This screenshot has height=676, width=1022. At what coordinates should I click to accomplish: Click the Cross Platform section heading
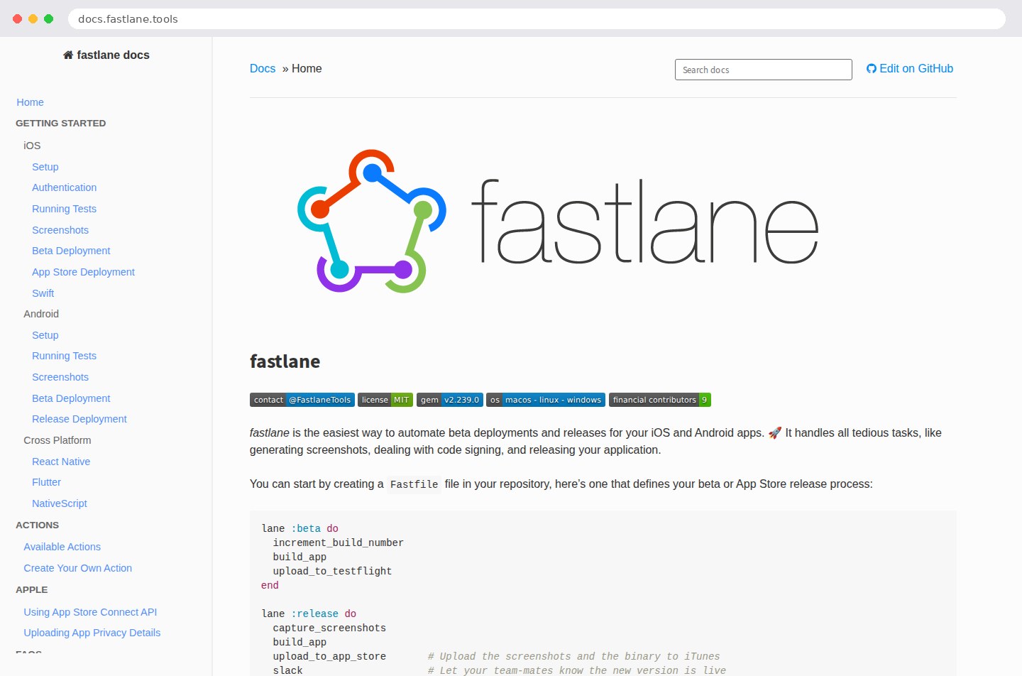click(x=57, y=440)
